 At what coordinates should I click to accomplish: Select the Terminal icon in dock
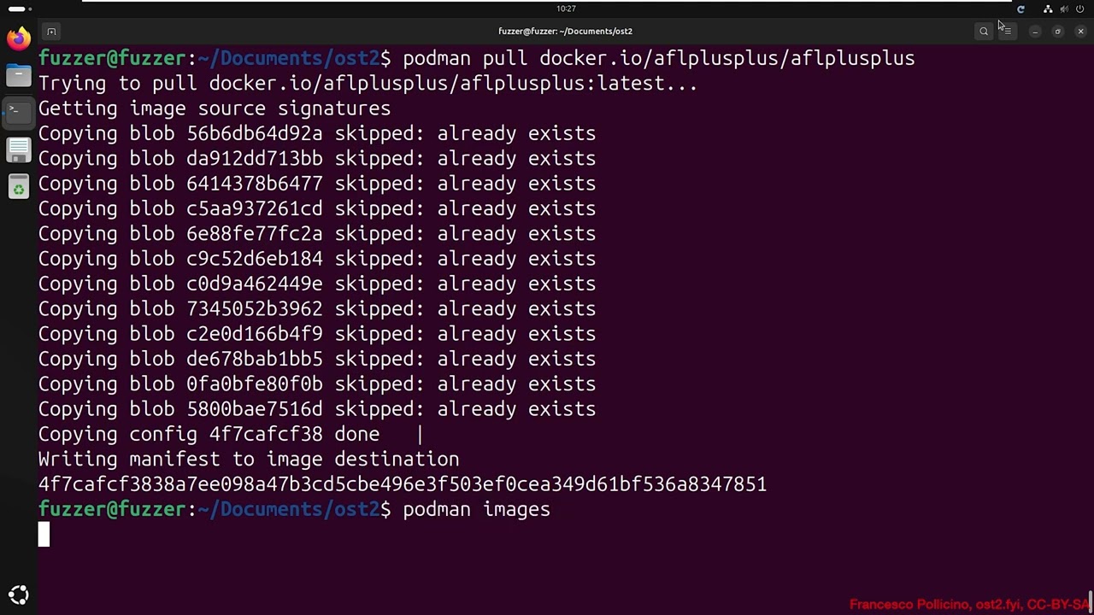18,111
